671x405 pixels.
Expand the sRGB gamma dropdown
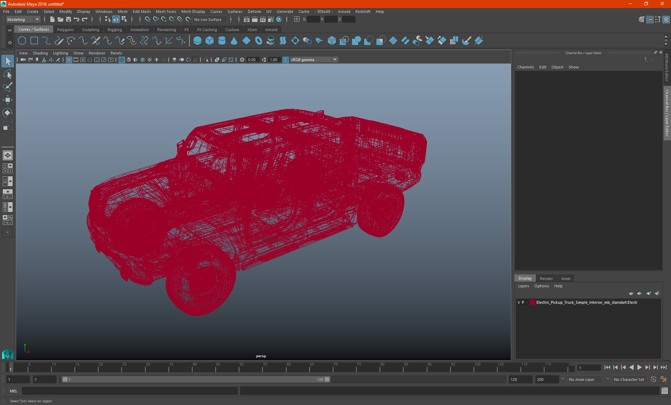pos(335,60)
